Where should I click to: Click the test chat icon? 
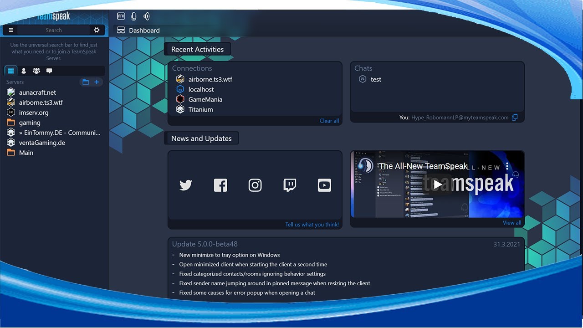click(363, 79)
